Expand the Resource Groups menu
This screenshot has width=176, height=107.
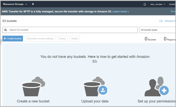pyautogui.click(x=15, y=4)
